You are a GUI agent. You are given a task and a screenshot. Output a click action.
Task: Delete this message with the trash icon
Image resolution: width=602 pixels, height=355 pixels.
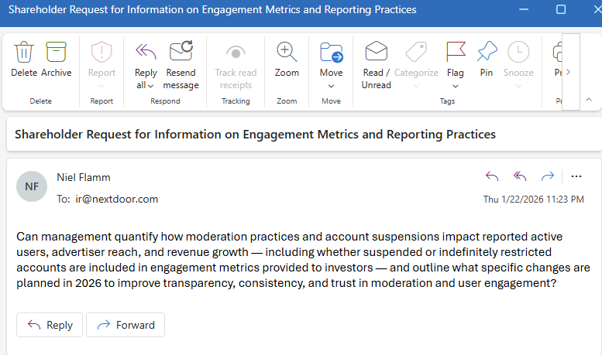(x=24, y=52)
